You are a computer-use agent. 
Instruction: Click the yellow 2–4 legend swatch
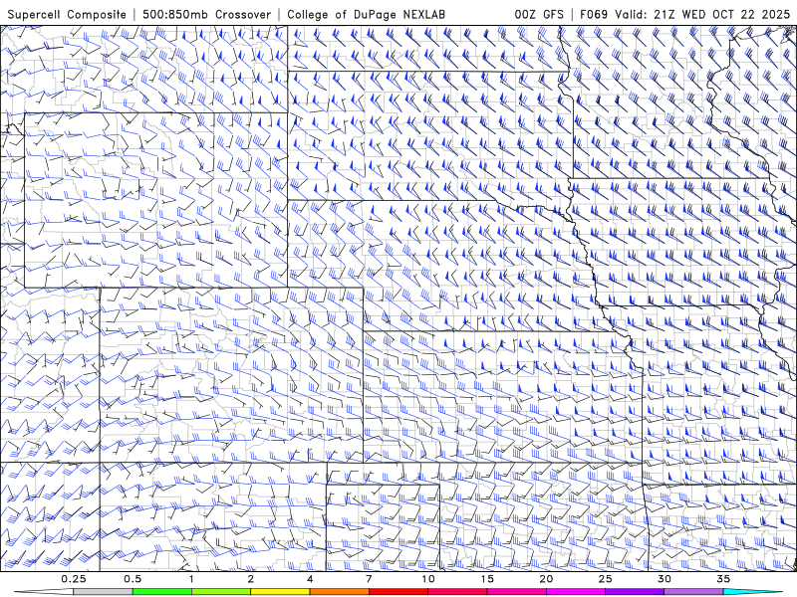click(280, 592)
